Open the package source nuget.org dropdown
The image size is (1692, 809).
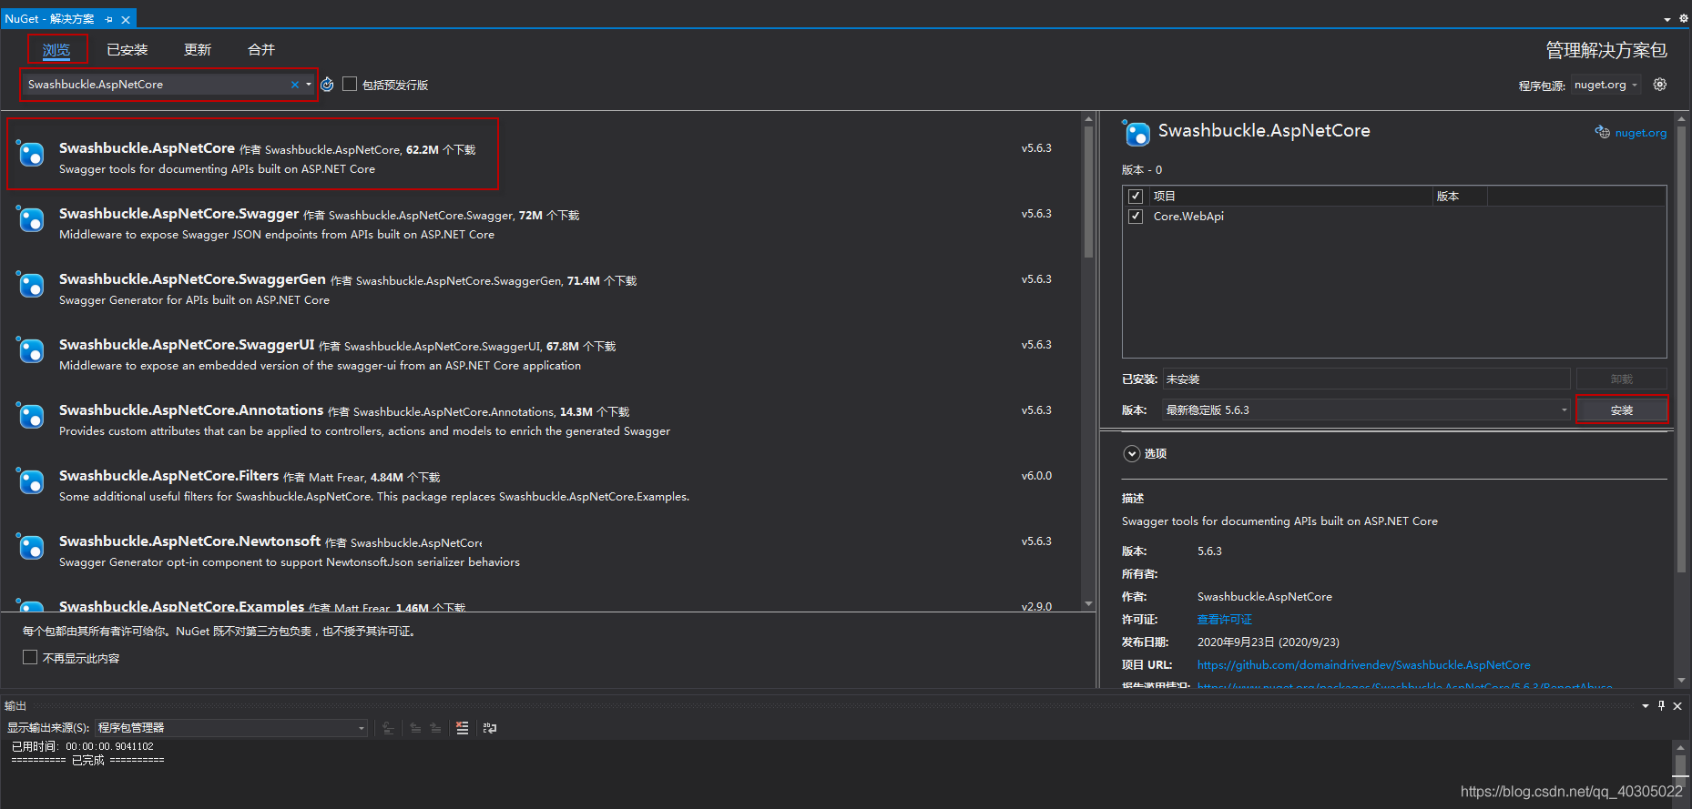click(x=1606, y=85)
